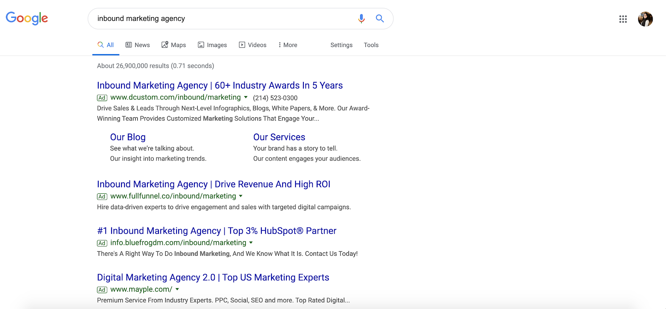Click the blue magnifier search button
666x309 pixels.
point(380,18)
